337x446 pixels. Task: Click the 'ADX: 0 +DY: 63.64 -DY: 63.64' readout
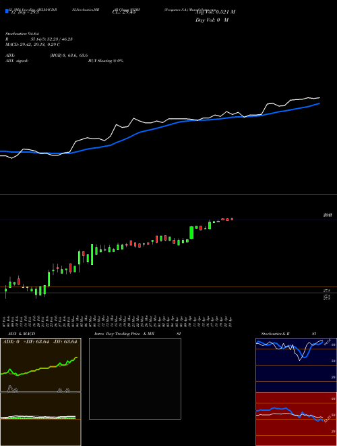pyautogui.click(x=40, y=342)
